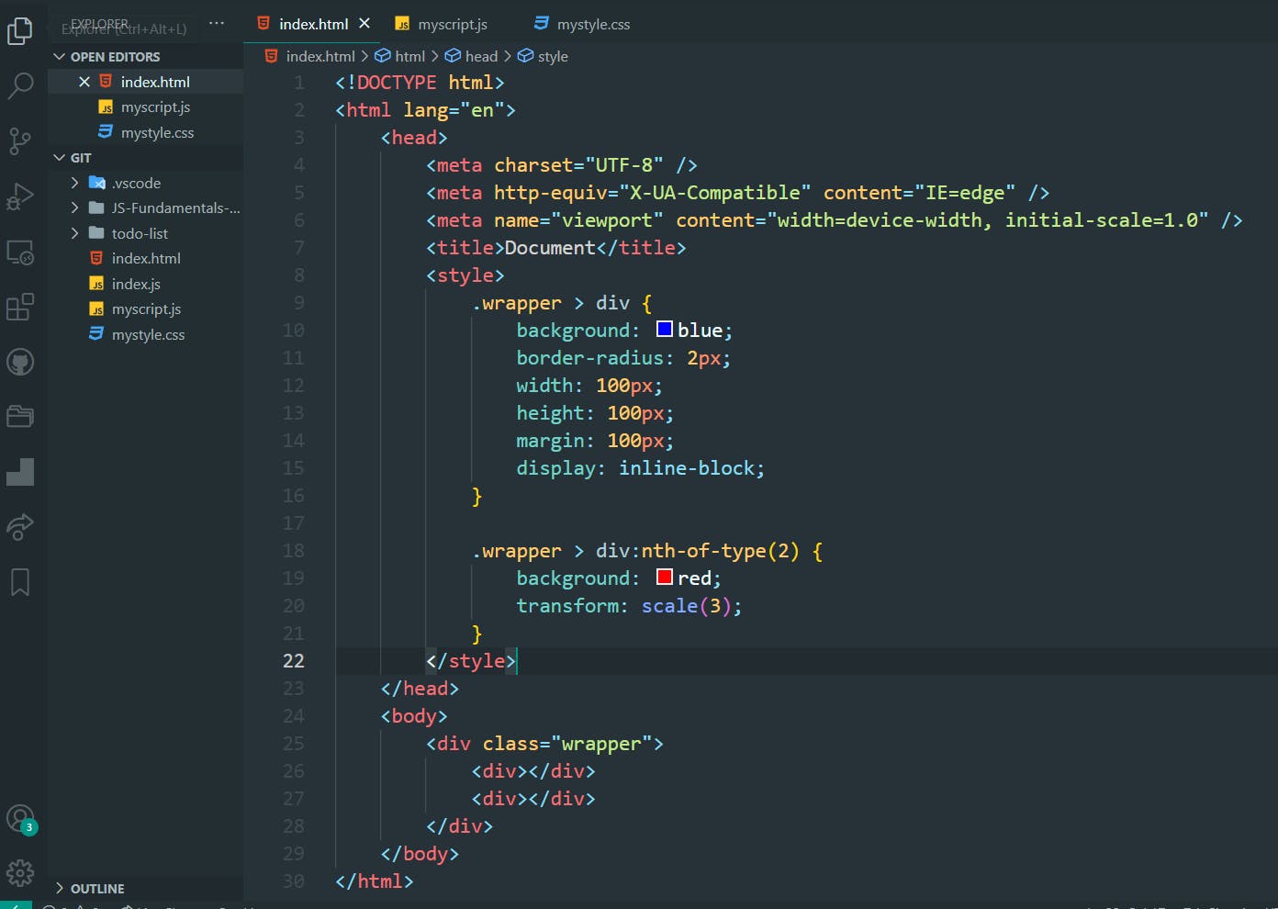The width and height of the screenshot is (1278, 909).
Task: Open the Manage gear menu
Action: tap(20, 872)
